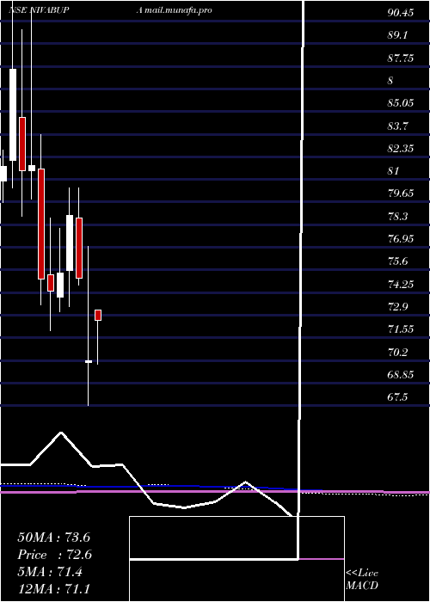
Task: Click the 70.2 price axis label
Action: (398, 352)
